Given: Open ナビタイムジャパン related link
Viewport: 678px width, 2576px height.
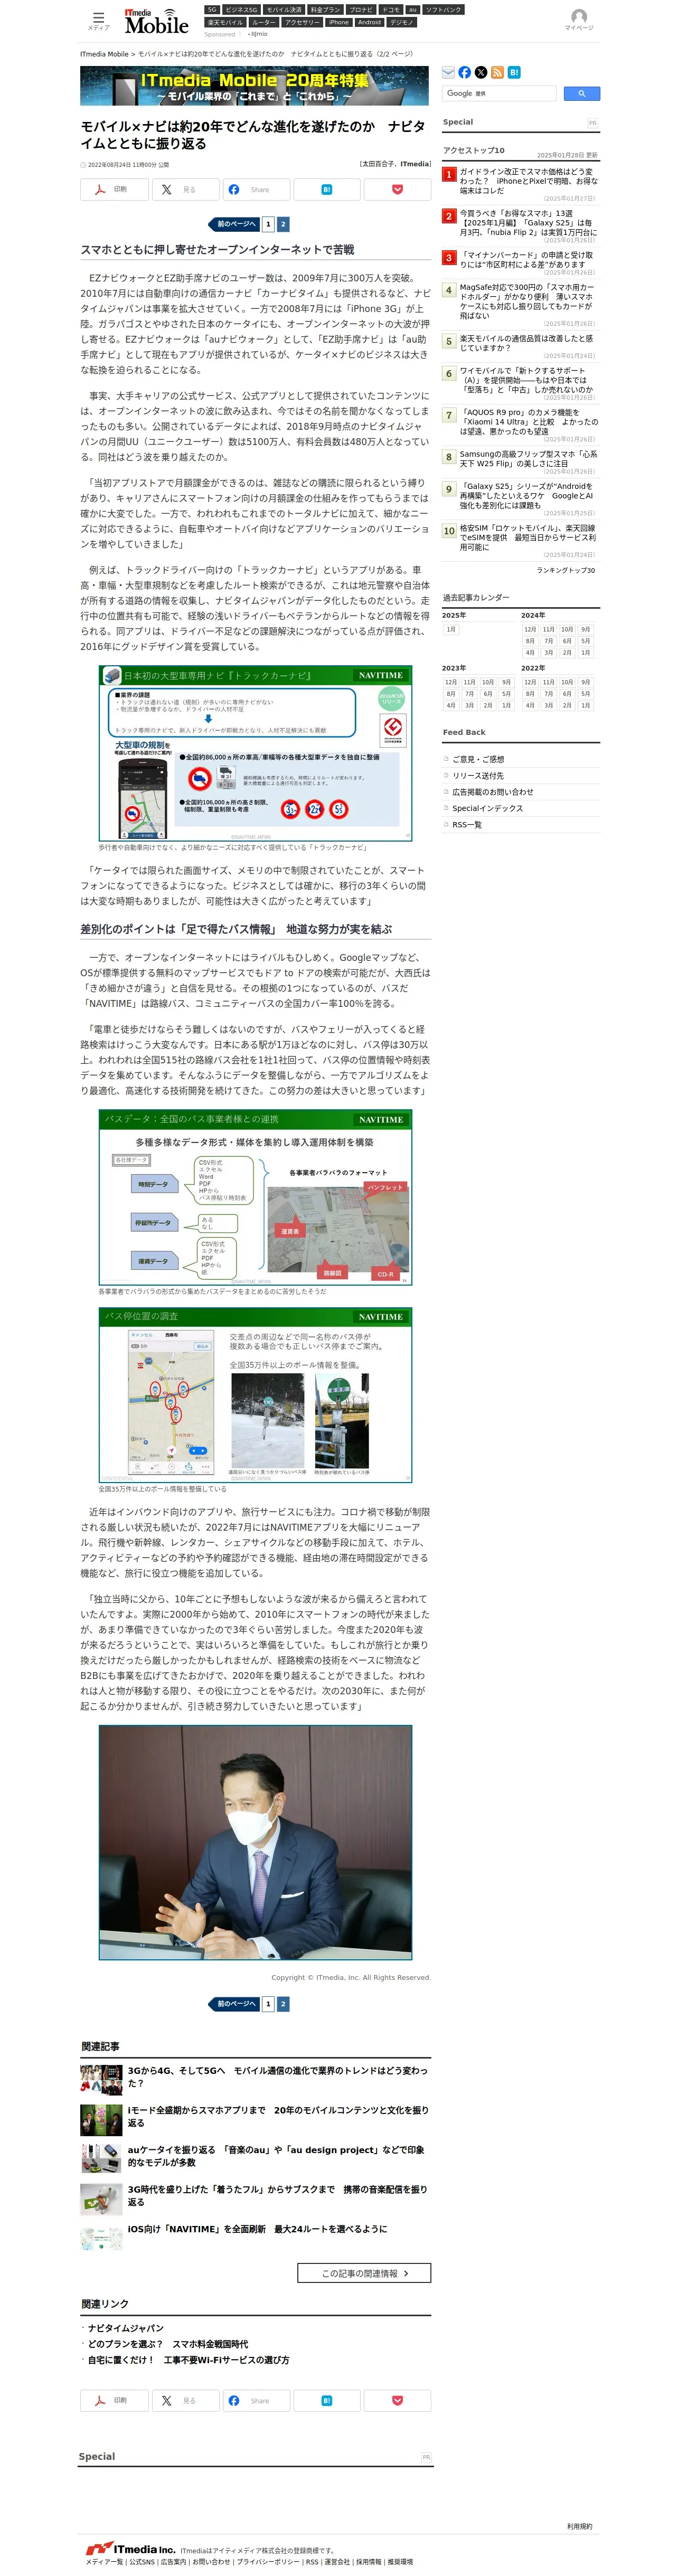Looking at the screenshot, I should pyautogui.click(x=125, y=2328).
